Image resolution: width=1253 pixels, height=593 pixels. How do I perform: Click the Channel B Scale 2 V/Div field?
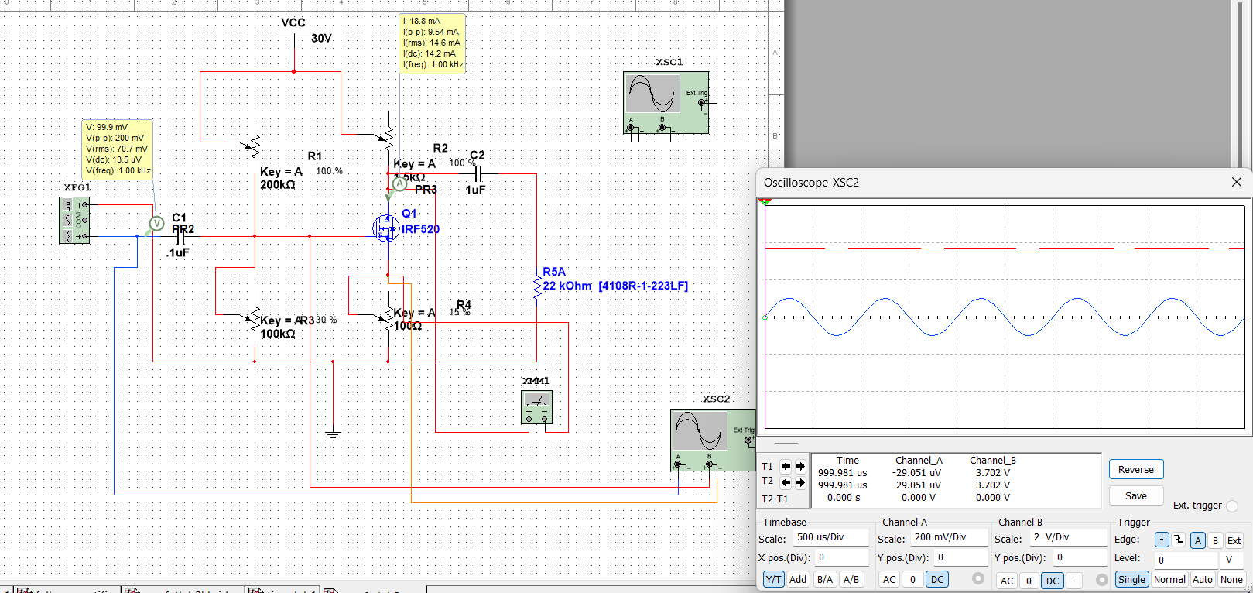(x=1069, y=536)
